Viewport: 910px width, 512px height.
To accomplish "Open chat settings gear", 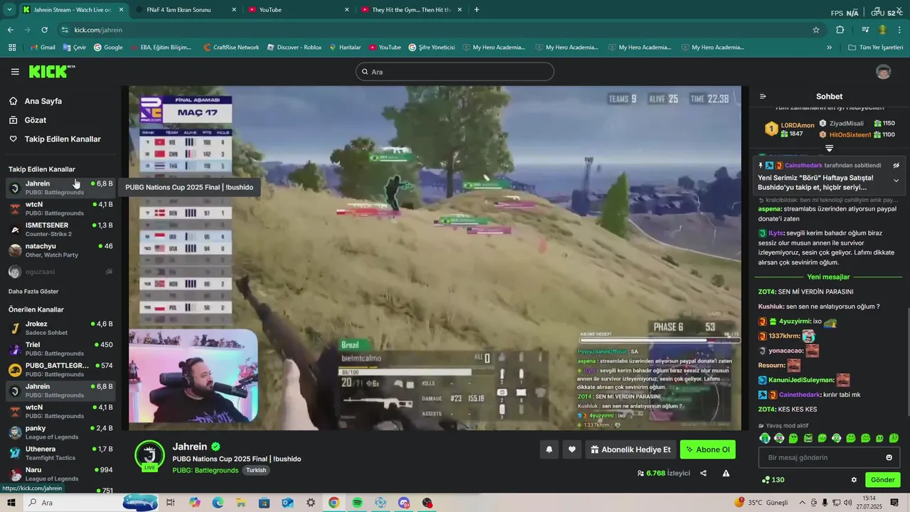I will coord(854,480).
